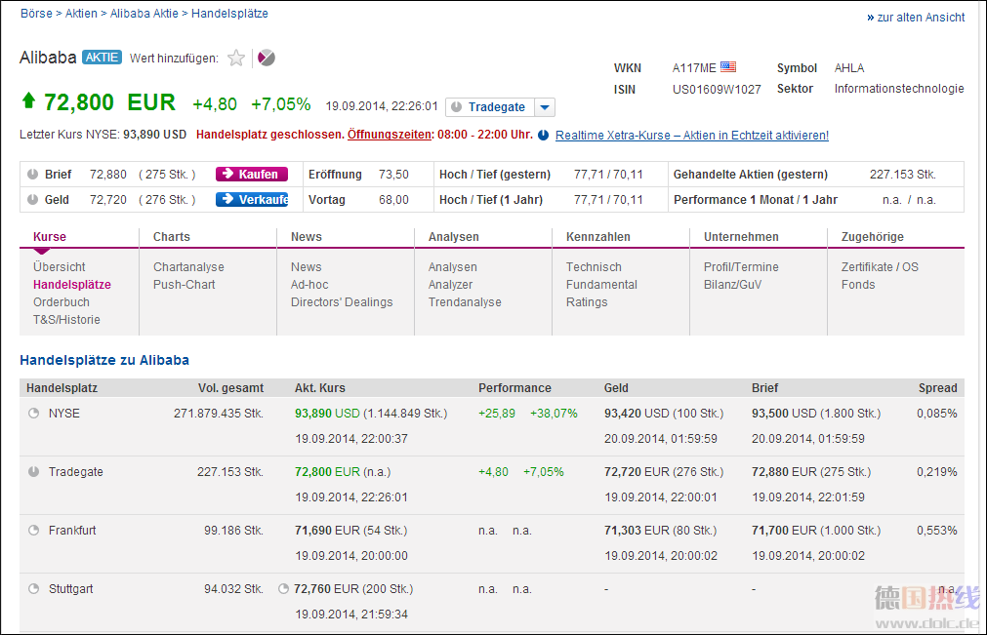Open Bilanz/GuV link
987x635 pixels.
[733, 284]
